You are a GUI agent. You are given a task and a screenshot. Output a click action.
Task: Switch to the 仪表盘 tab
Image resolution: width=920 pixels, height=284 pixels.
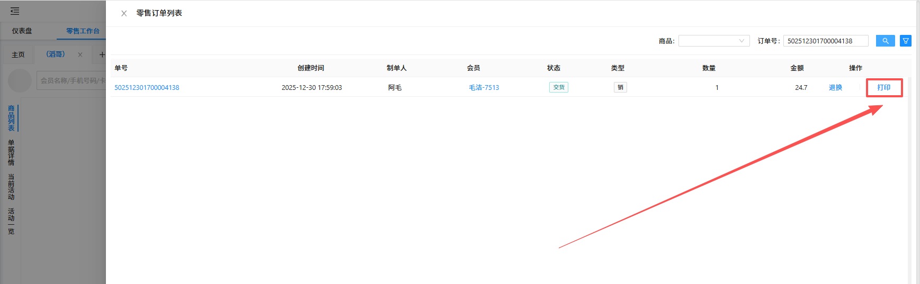tap(22, 31)
